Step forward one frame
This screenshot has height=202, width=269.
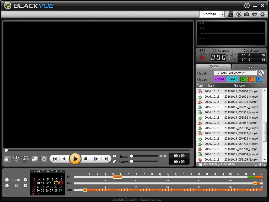pyautogui.click(x=96, y=159)
